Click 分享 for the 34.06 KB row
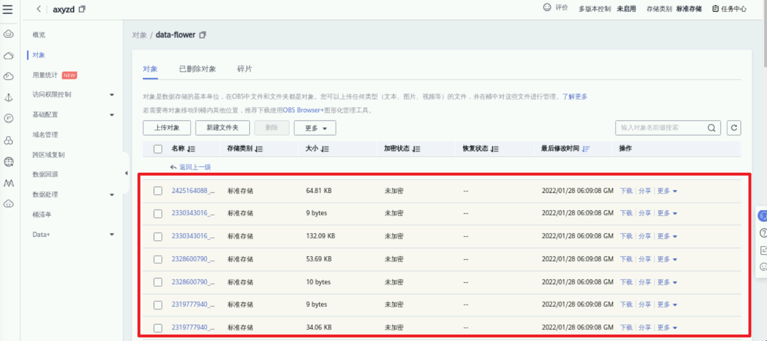The image size is (767, 341). (645, 328)
